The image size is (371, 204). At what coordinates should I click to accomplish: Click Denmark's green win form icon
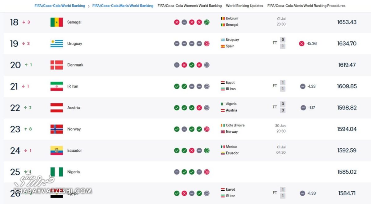point(192,65)
